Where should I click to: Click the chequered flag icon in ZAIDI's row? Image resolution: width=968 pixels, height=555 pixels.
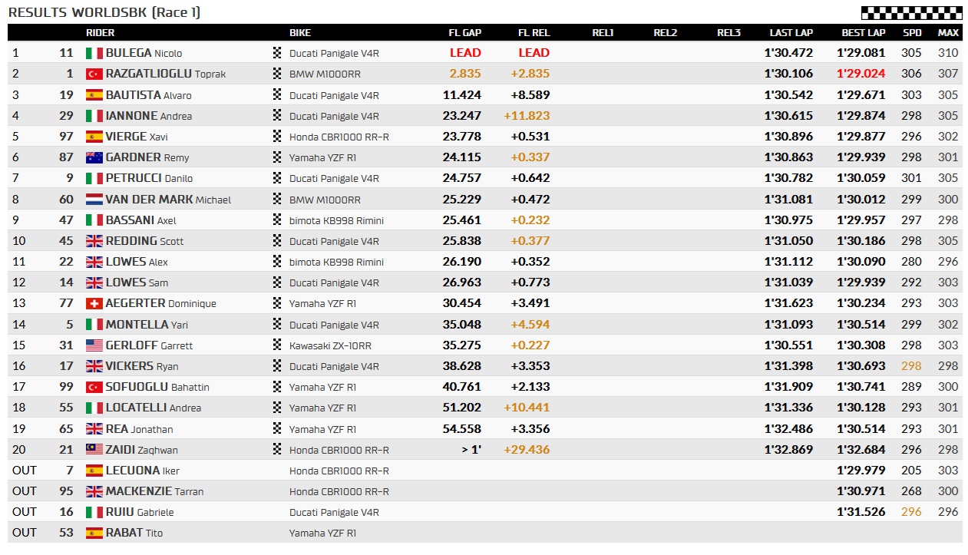tap(277, 450)
